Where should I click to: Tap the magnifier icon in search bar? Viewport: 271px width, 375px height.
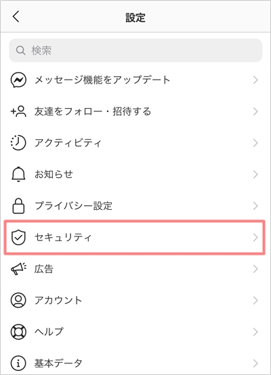(x=21, y=50)
